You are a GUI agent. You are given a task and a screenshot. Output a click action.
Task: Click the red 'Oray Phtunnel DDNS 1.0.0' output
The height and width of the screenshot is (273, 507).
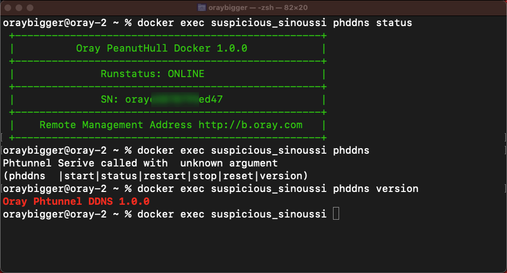point(76,201)
